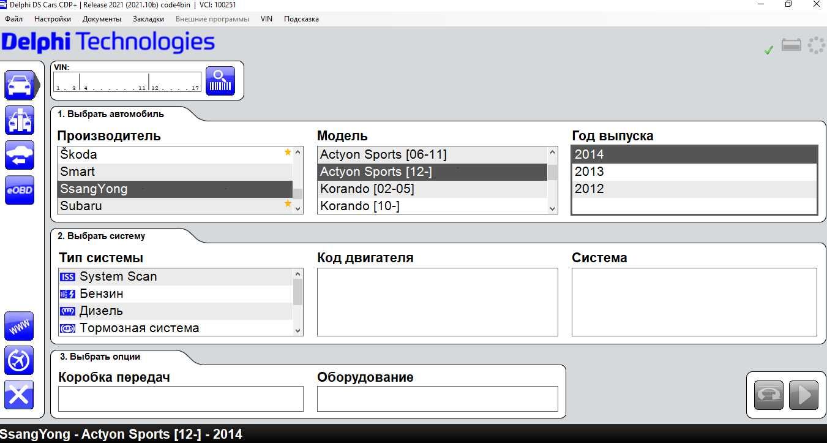Open the generic OBD vehicle comparison icon

coord(19,120)
